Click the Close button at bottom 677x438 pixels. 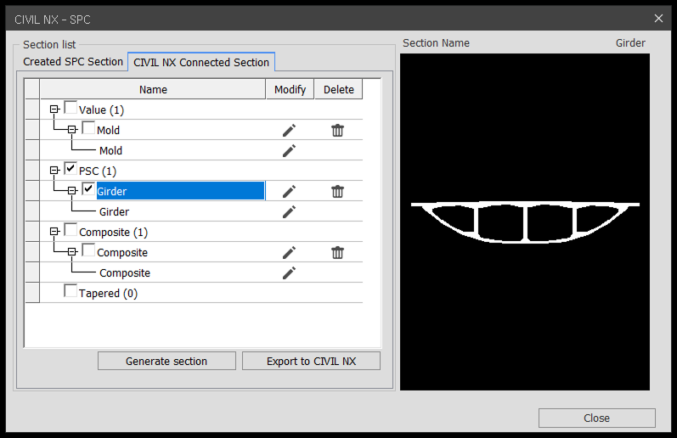click(596, 418)
